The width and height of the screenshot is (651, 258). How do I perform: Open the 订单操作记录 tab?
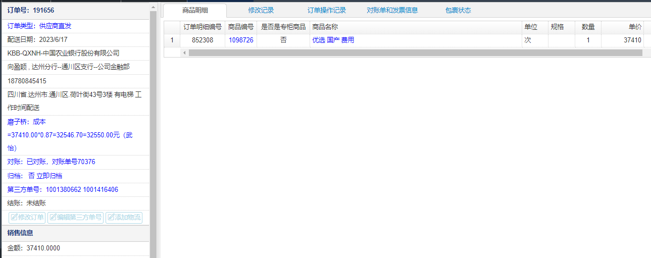pyautogui.click(x=327, y=10)
